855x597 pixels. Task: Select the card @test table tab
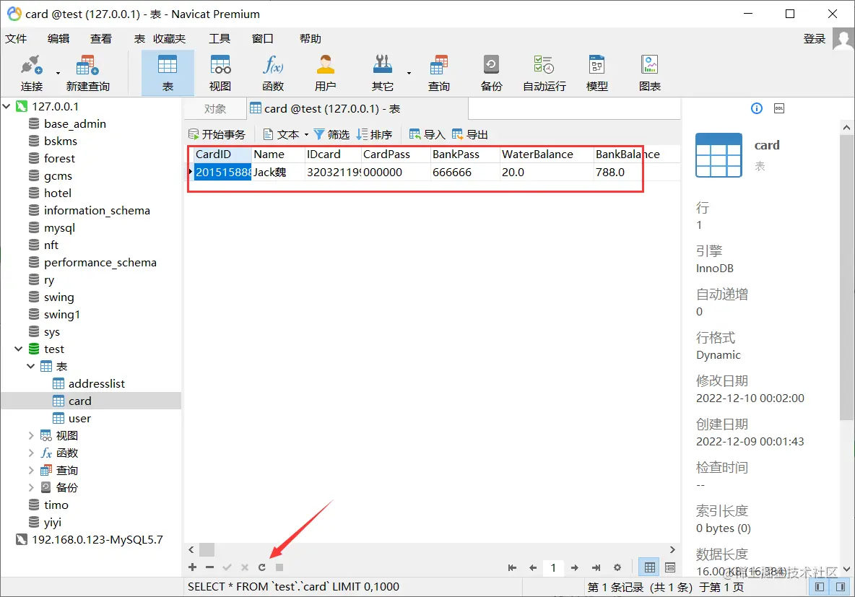point(357,109)
